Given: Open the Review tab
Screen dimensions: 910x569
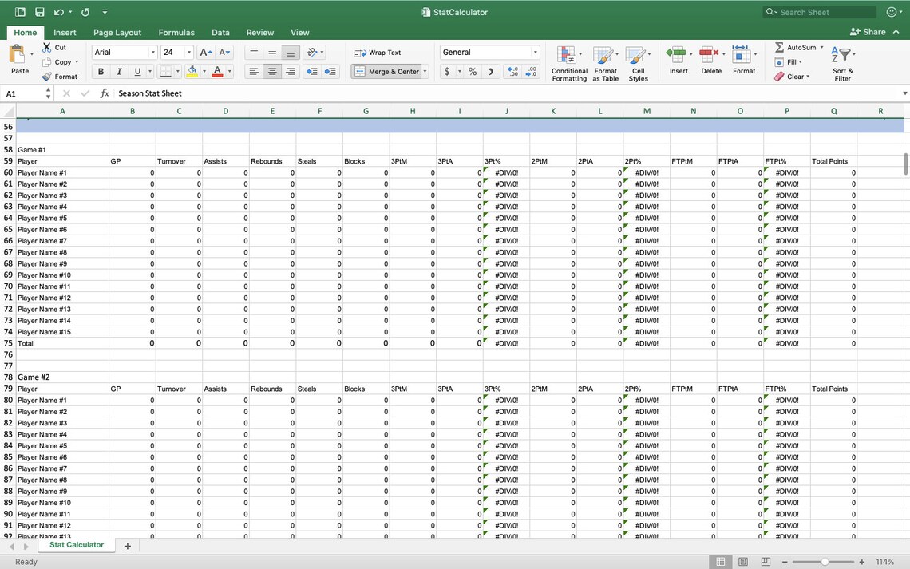Looking at the screenshot, I should pos(259,33).
